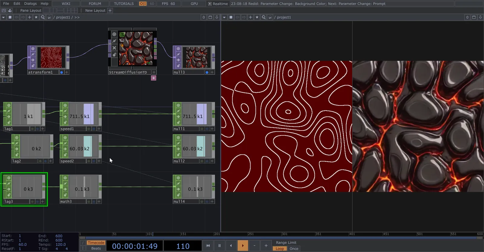Toggle display flag on null3 node
Image resolution: width=484 pixels, height=252 pixels.
(x=207, y=72)
